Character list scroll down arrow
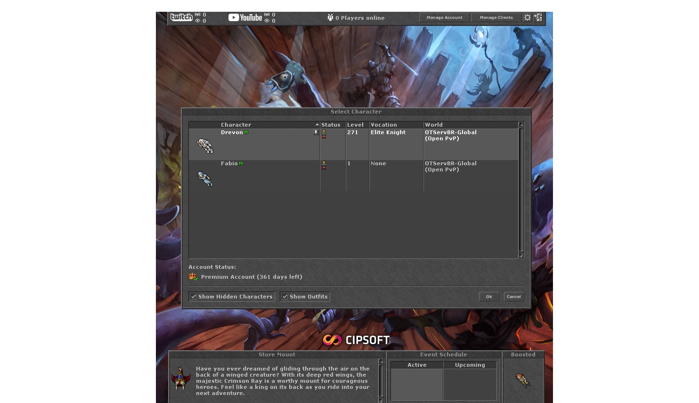Screen dimensions: 699x403 tap(521, 256)
